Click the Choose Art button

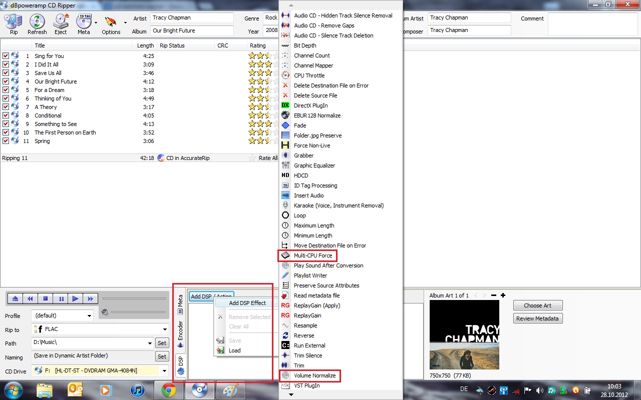[x=537, y=305]
